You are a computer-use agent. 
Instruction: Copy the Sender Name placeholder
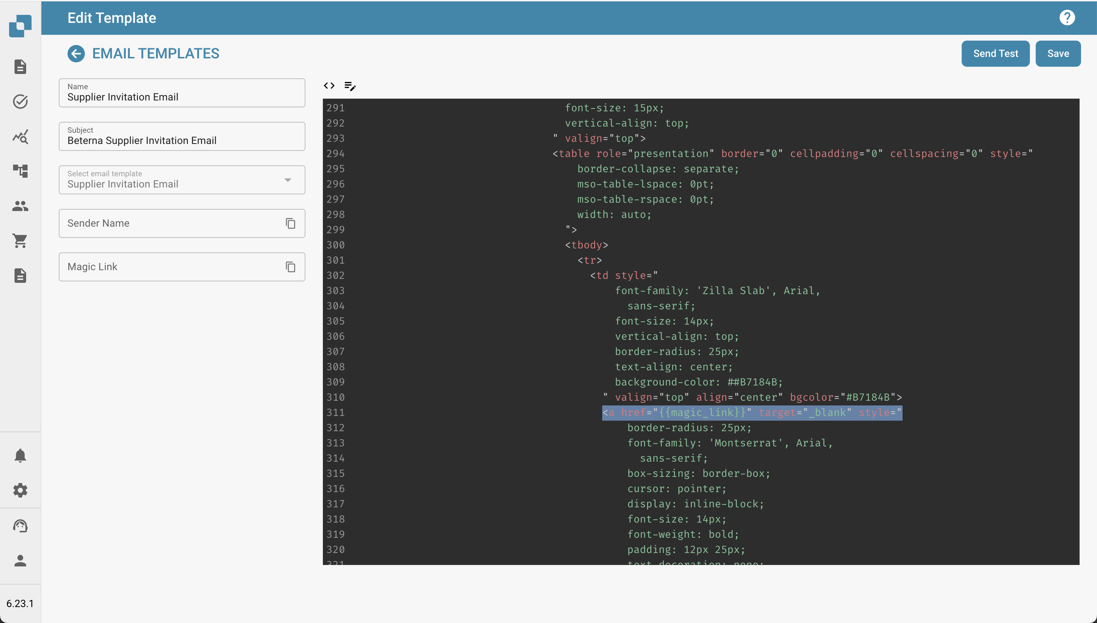[x=290, y=223]
